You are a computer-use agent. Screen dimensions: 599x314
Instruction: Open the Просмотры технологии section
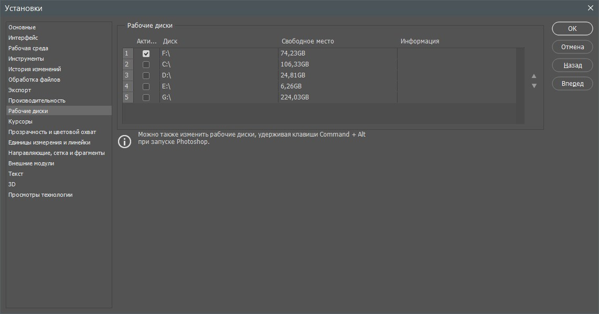(40, 195)
